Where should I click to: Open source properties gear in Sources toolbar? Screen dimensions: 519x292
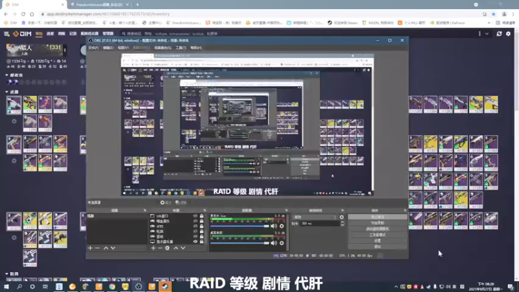tap(167, 248)
